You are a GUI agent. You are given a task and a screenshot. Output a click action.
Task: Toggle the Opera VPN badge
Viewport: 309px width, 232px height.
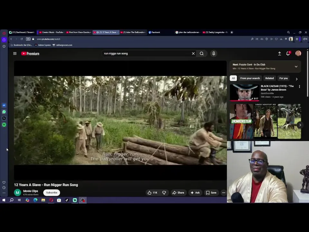28,39
